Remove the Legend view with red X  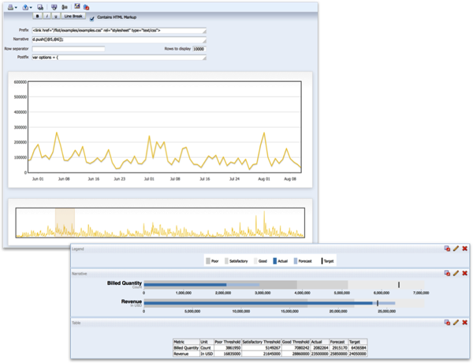click(x=464, y=249)
